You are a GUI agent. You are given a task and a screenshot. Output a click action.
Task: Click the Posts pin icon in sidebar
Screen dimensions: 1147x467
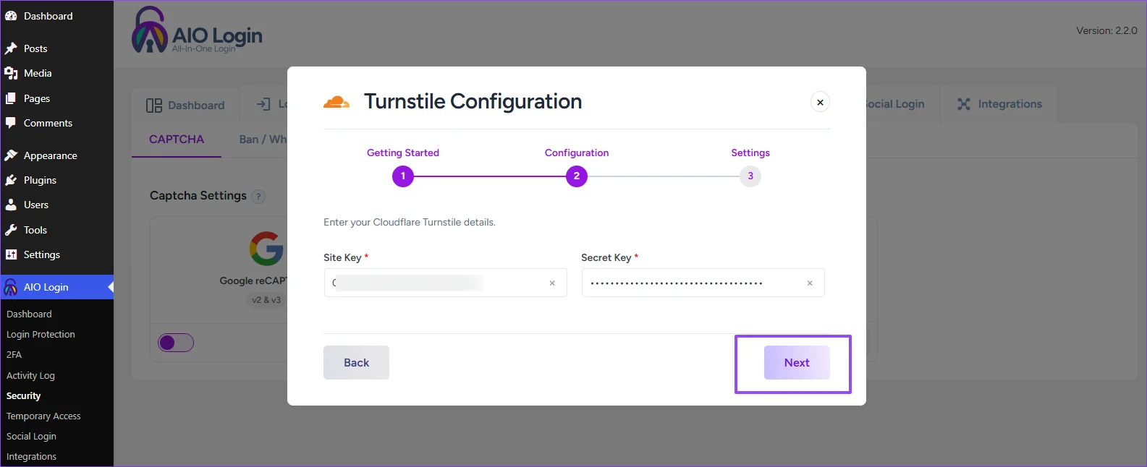pos(11,48)
